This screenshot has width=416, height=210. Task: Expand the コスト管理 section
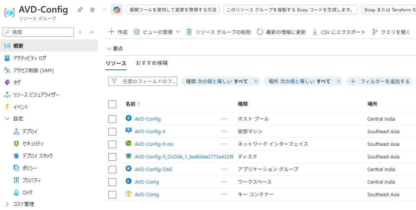[7, 204]
